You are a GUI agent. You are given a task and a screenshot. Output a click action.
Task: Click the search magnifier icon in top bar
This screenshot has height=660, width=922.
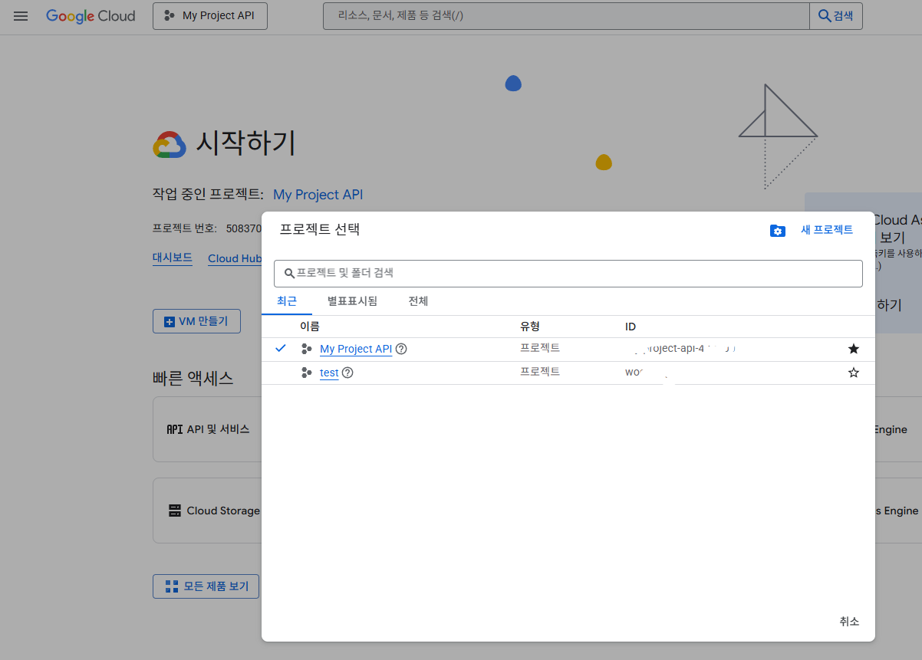point(825,16)
